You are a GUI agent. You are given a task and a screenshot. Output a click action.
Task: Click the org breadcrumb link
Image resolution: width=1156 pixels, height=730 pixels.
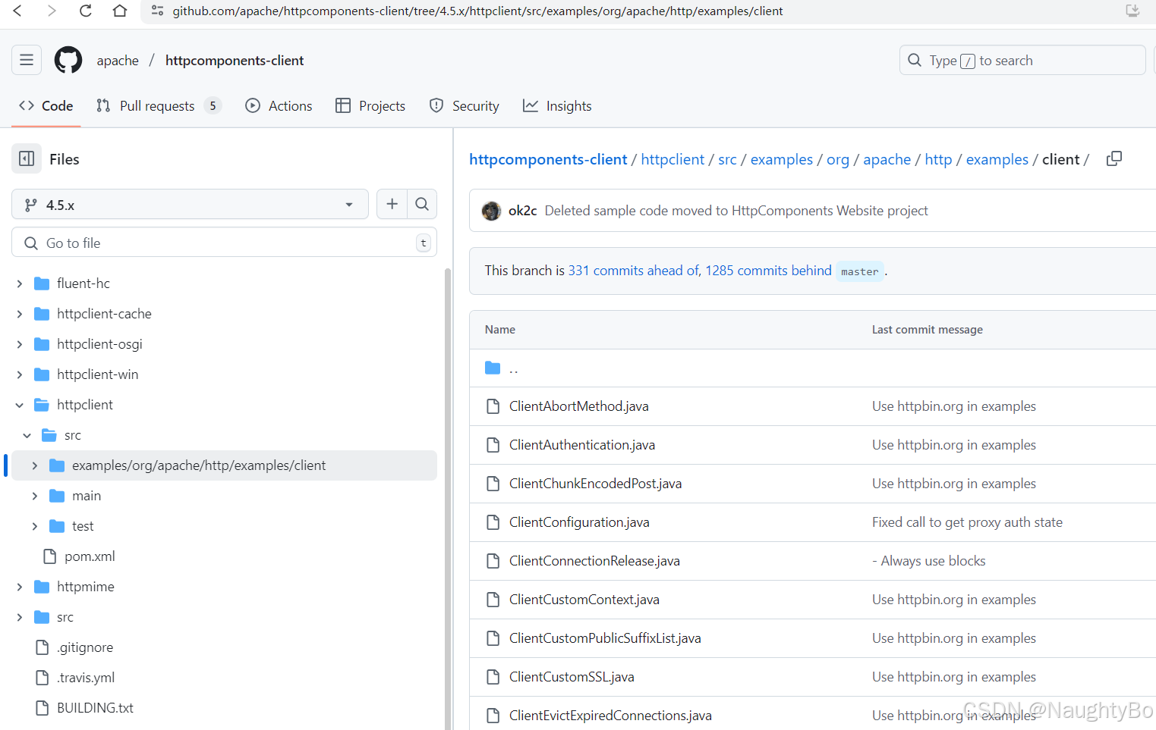[838, 159]
